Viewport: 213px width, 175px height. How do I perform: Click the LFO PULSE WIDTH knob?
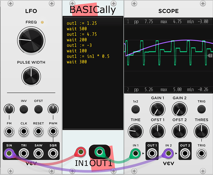tap(31, 76)
